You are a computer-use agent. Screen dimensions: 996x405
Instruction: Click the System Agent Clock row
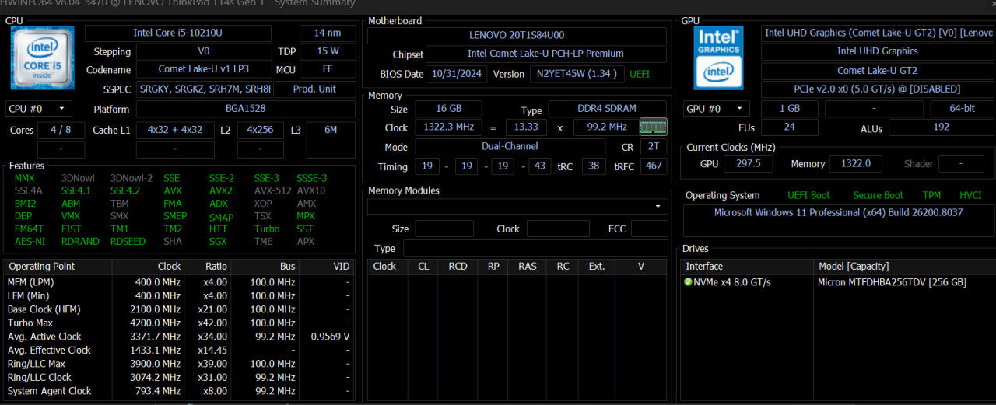click(x=179, y=391)
